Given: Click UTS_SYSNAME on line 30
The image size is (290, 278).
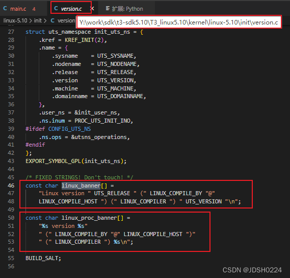Looking at the screenshot, I should point(115,56).
